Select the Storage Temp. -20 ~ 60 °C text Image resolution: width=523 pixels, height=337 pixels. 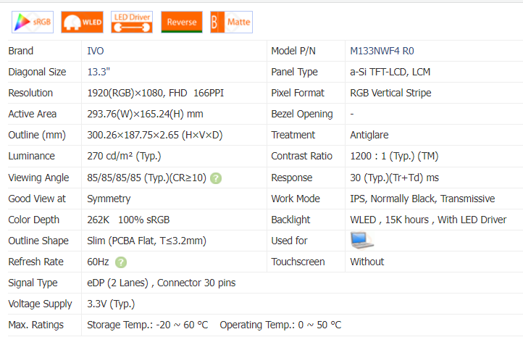pyautogui.click(x=148, y=325)
